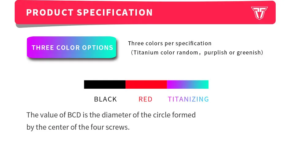The width and height of the screenshot is (291, 145).
Task: Click the RED color label
Action: [145, 99]
